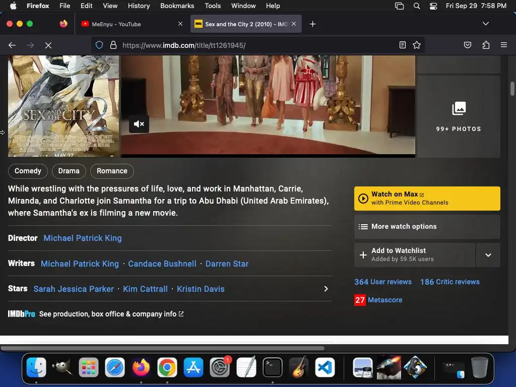
Task: Add the movie to Watchlist
Action: [x=415, y=255]
